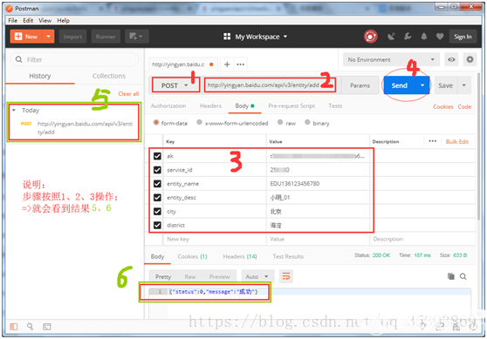This screenshot has width=487, height=339.
Task: Select the form-data radio button
Action: 156,123
